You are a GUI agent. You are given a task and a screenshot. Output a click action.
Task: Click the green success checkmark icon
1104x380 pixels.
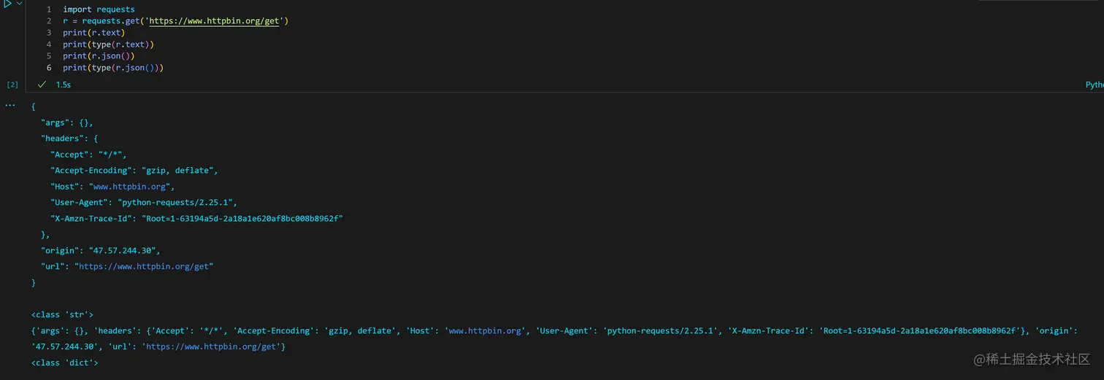(x=42, y=85)
